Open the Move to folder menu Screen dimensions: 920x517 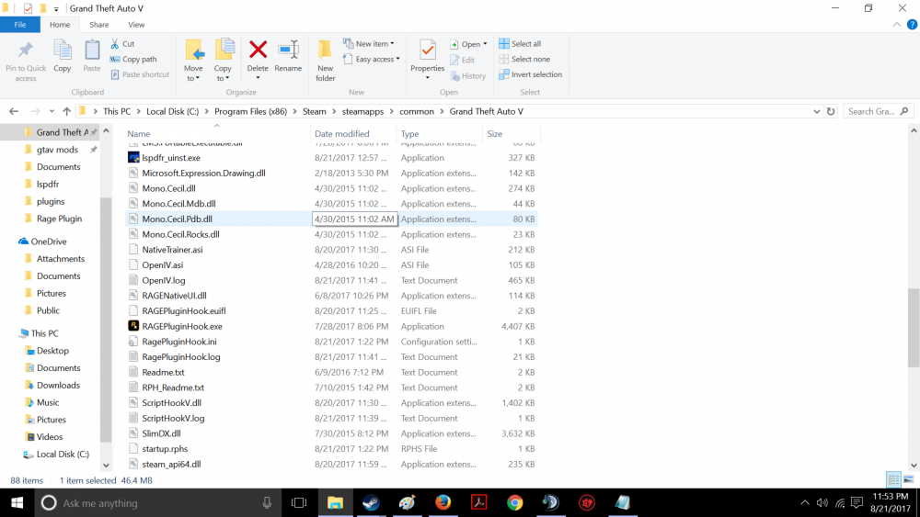coord(193,61)
